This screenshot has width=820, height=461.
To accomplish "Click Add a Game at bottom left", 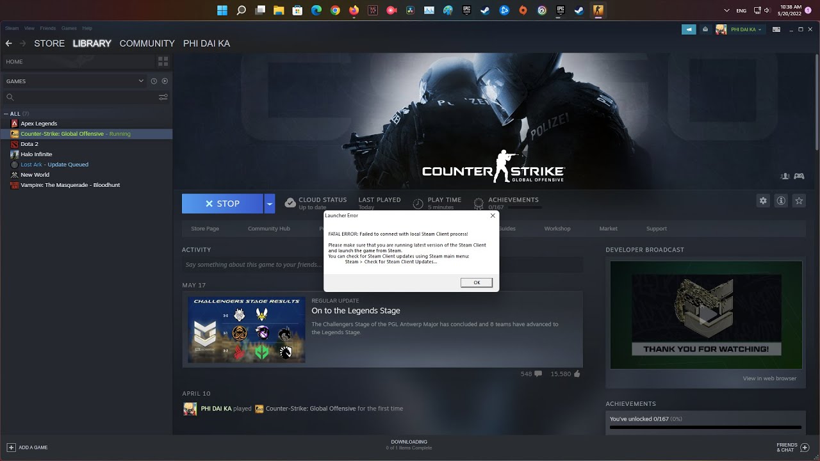I will point(27,448).
